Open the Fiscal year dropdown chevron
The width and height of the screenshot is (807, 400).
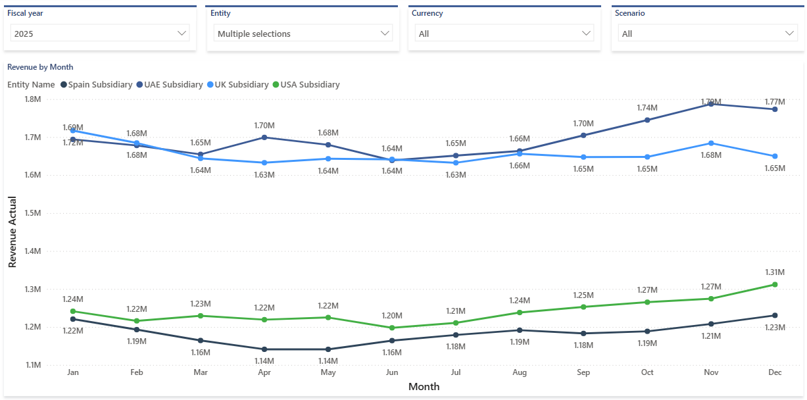click(x=182, y=33)
